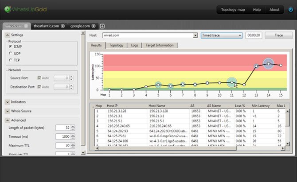
Task: Toggle the Source Port Auto checkbox
Action: click(39, 78)
